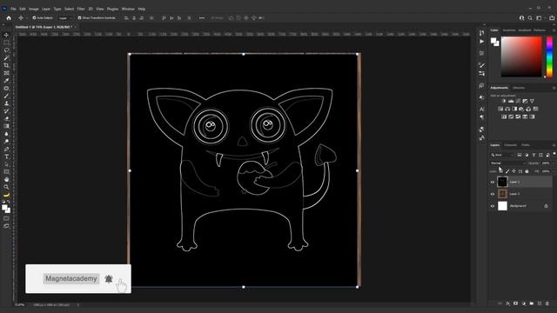The width and height of the screenshot is (557, 313).
Task: Select the Lasso tool
Action: click(6, 50)
